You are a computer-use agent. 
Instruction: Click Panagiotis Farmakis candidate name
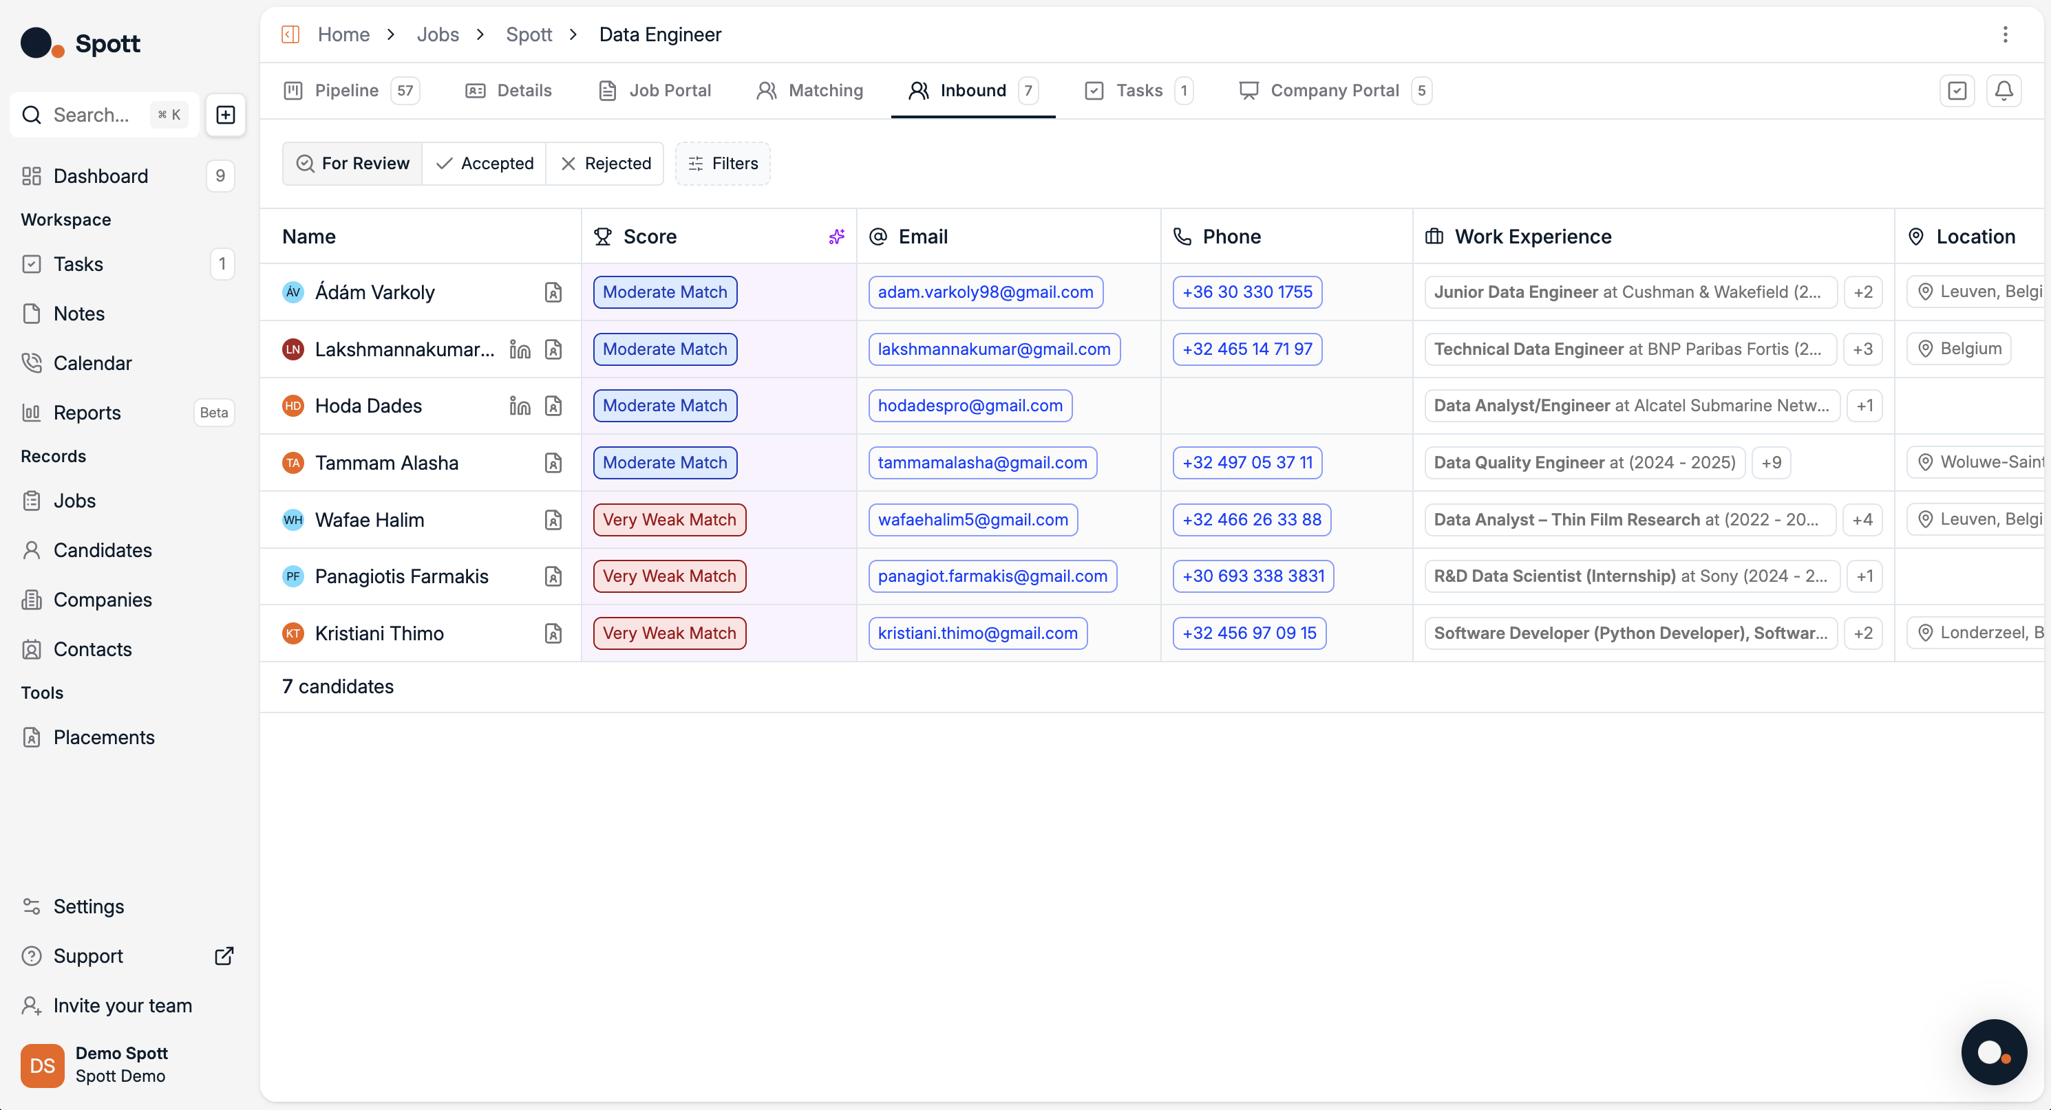click(x=402, y=576)
